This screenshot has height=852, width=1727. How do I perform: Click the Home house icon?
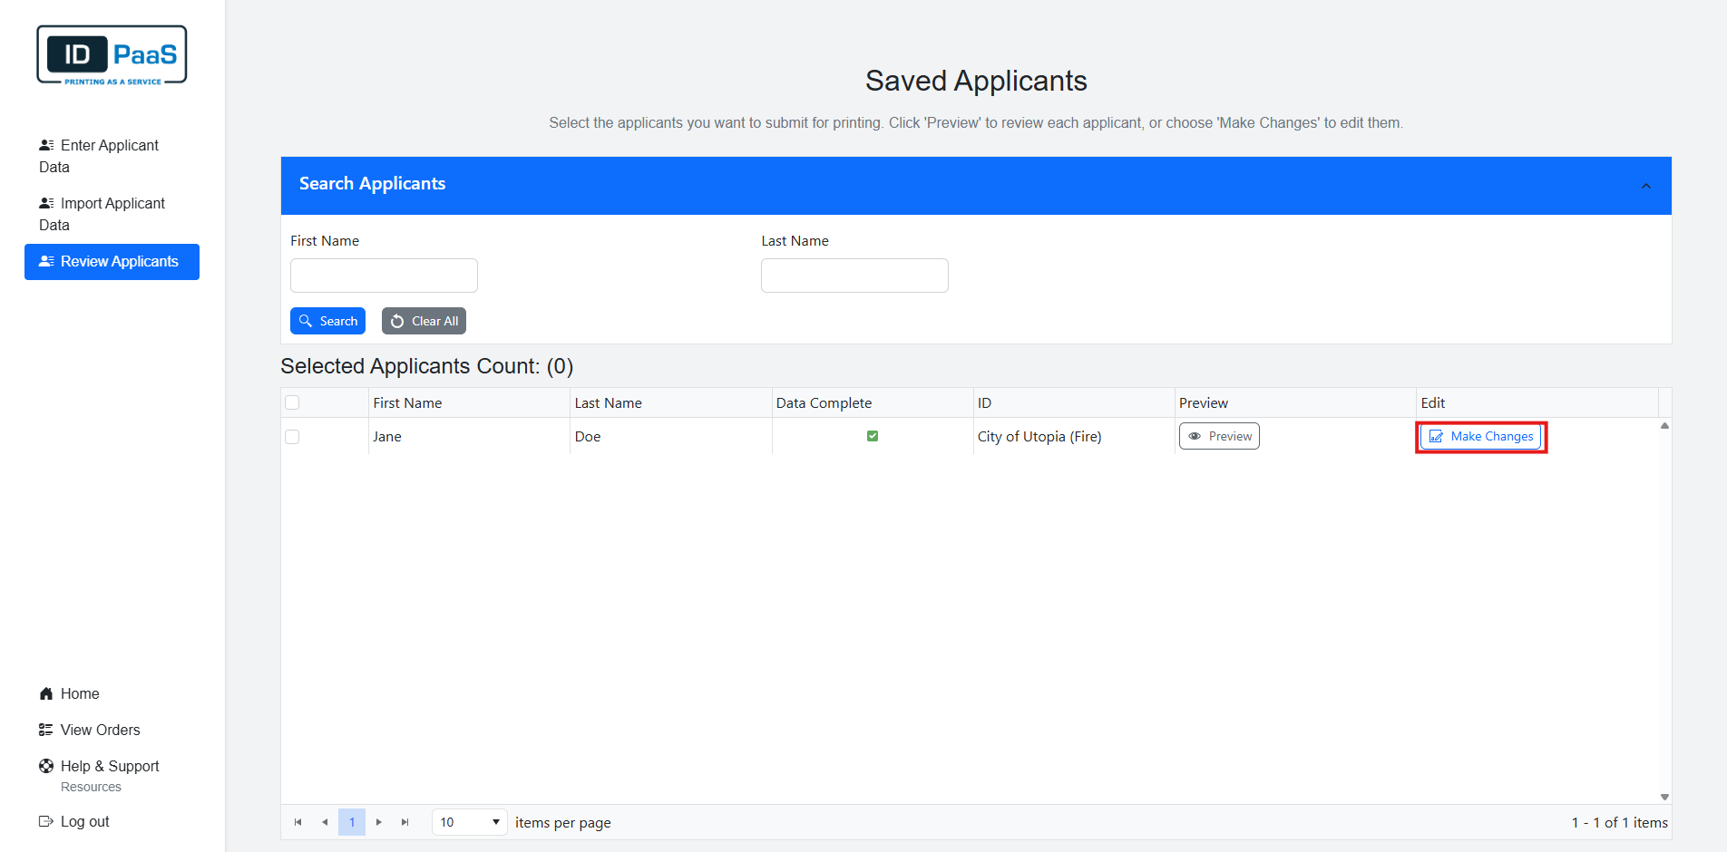pyautogui.click(x=46, y=693)
